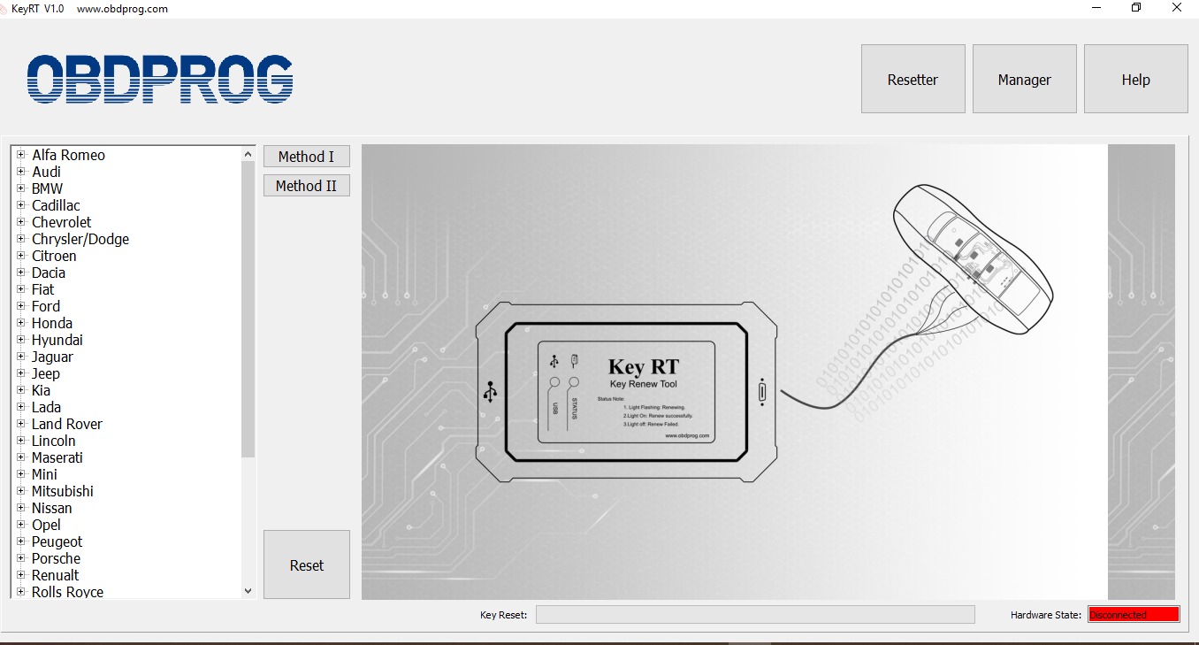Click the brand list scrollbar thumb
Image resolution: width=1199 pixels, height=645 pixels.
pyautogui.click(x=248, y=309)
